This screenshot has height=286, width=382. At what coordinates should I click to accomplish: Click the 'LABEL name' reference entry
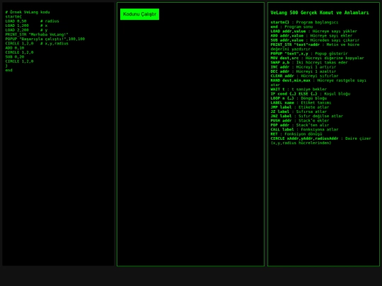[x=301, y=102]
